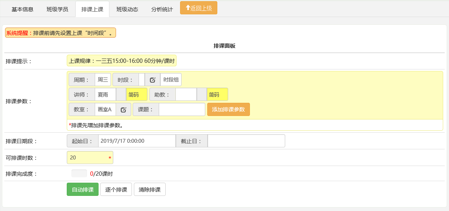This screenshot has height=211, width=449.
Task: Click the 截止日 date input field
Action: 246,141
